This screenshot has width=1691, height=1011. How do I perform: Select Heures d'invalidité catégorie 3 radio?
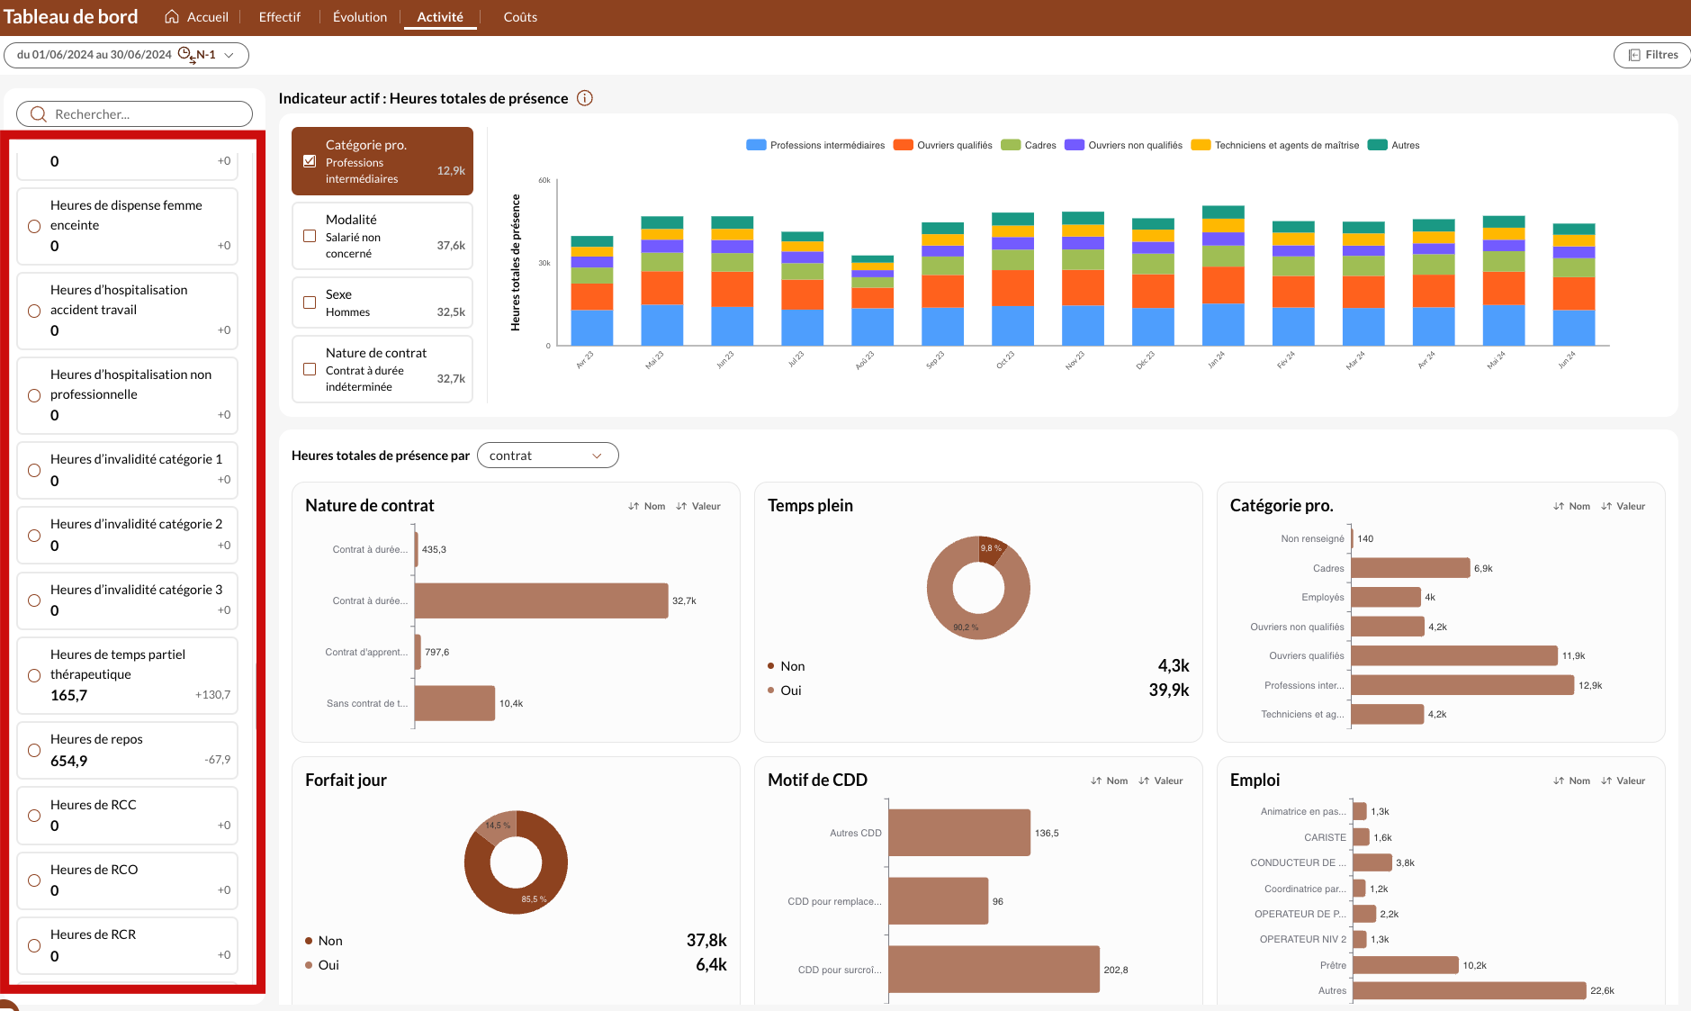coord(34,600)
